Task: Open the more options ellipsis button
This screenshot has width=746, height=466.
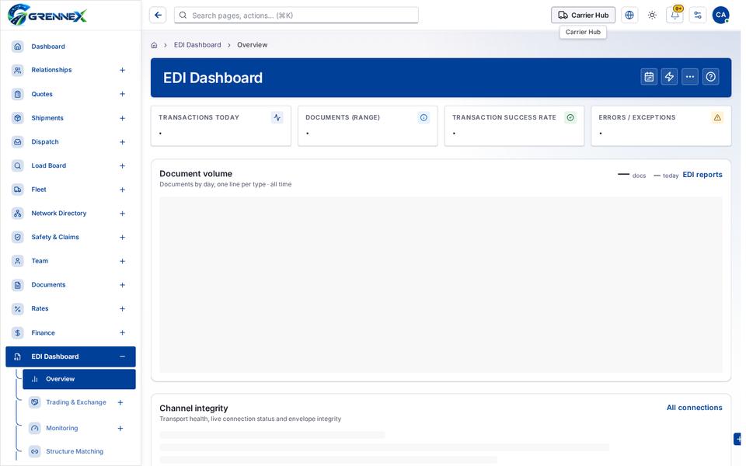Action: [x=690, y=77]
